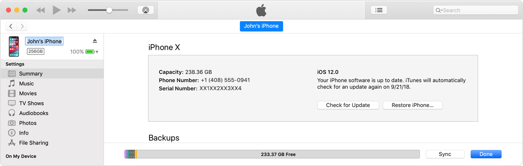Screen dimensions: 523x166
Task: Open Movies settings in the sidebar
Action: pos(52,93)
